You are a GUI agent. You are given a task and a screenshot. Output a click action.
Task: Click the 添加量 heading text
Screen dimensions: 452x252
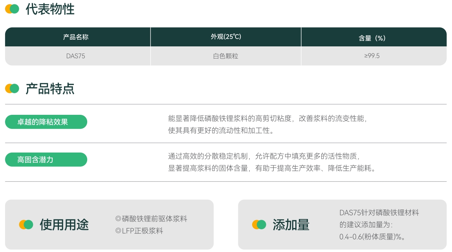(291, 224)
